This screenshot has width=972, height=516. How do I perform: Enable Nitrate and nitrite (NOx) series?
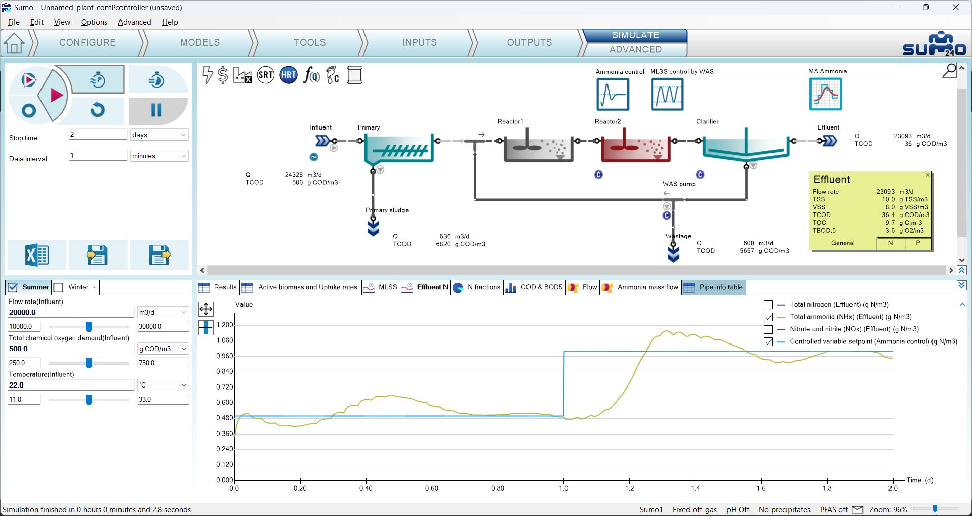click(x=768, y=329)
